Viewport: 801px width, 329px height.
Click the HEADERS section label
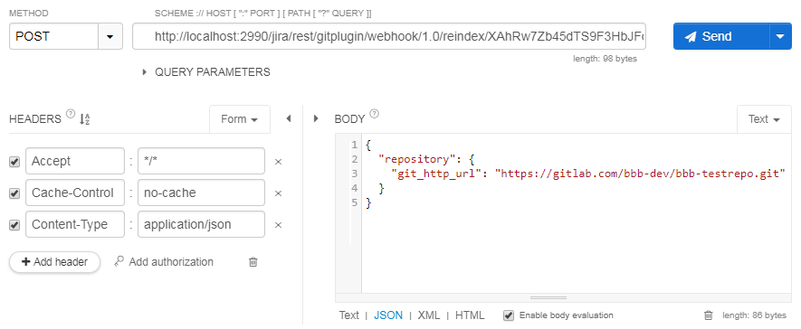[35, 119]
